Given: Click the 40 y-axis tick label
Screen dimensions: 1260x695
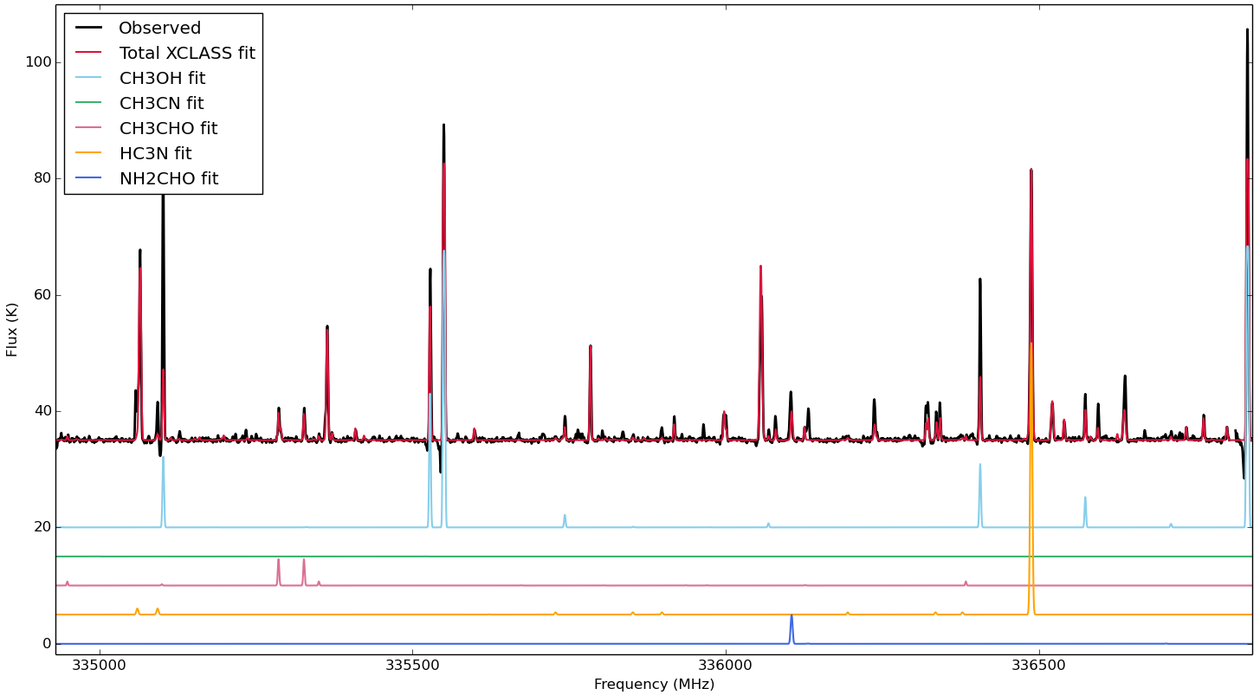Looking at the screenshot, I should click(42, 411).
